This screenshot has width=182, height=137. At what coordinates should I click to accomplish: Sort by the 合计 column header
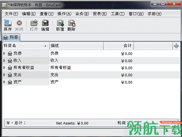click(x=119, y=46)
